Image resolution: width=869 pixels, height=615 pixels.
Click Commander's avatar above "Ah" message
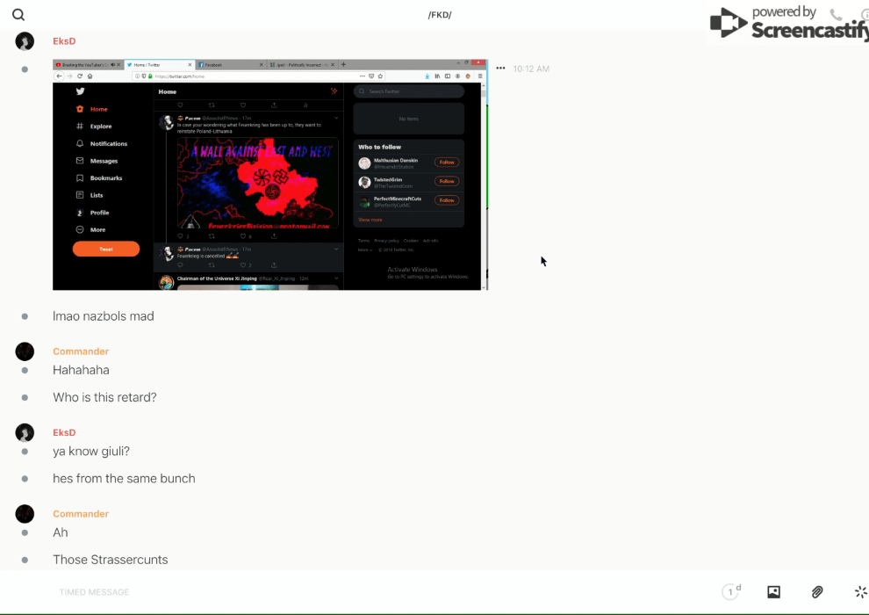pyautogui.click(x=25, y=514)
